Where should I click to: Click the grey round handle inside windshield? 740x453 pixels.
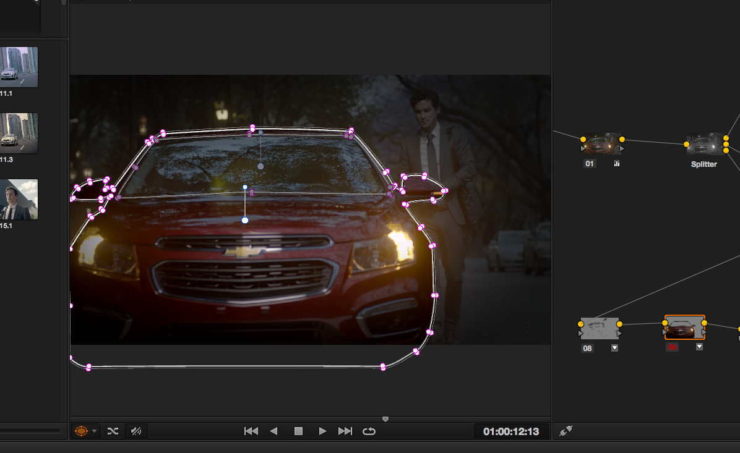click(260, 166)
